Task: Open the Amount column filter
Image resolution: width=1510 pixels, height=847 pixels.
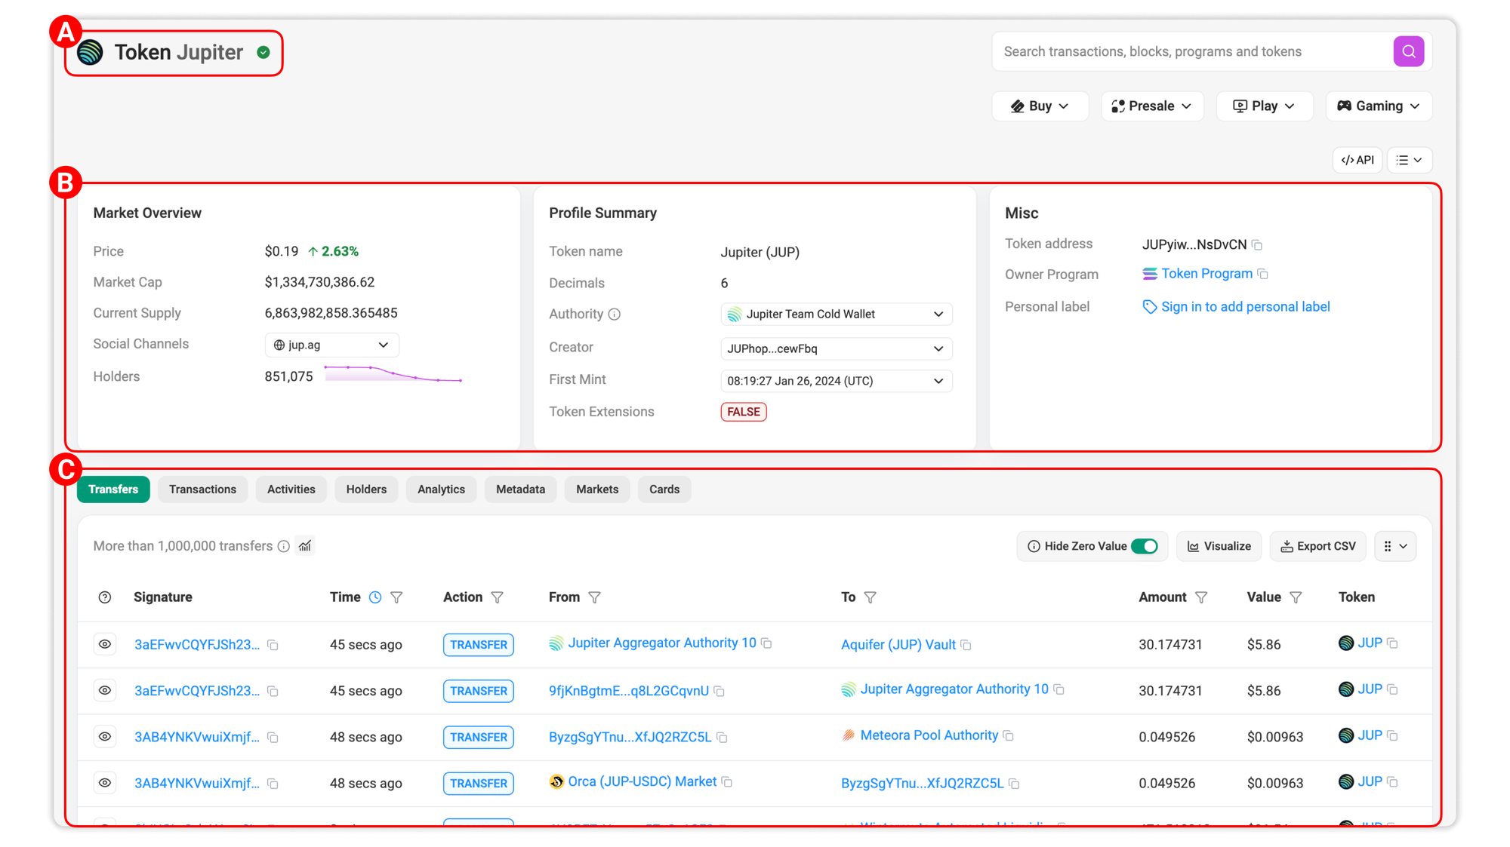Action: [x=1201, y=597]
